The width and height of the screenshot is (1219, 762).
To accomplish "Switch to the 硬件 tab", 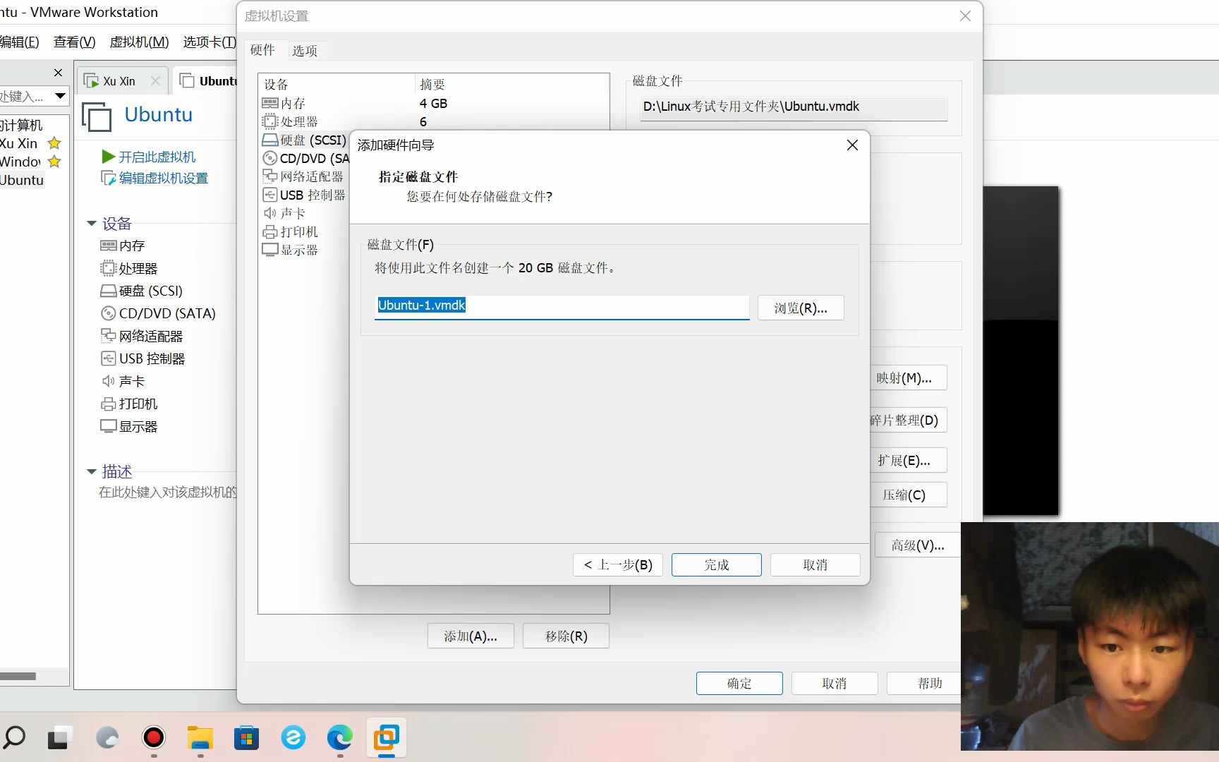I will click(x=262, y=50).
